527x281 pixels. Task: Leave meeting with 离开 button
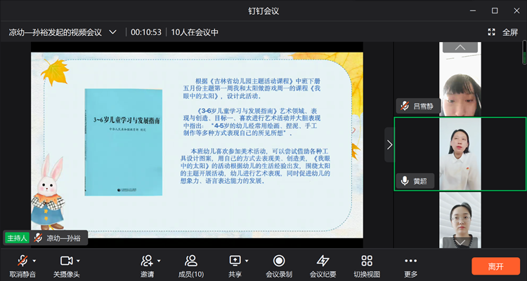click(x=496, y=266)
